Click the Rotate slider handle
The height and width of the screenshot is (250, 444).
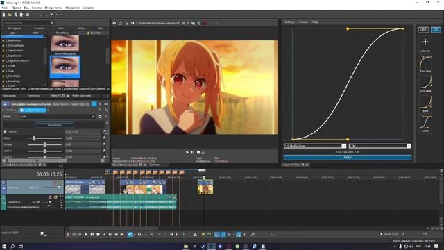[x=44, y=144]
